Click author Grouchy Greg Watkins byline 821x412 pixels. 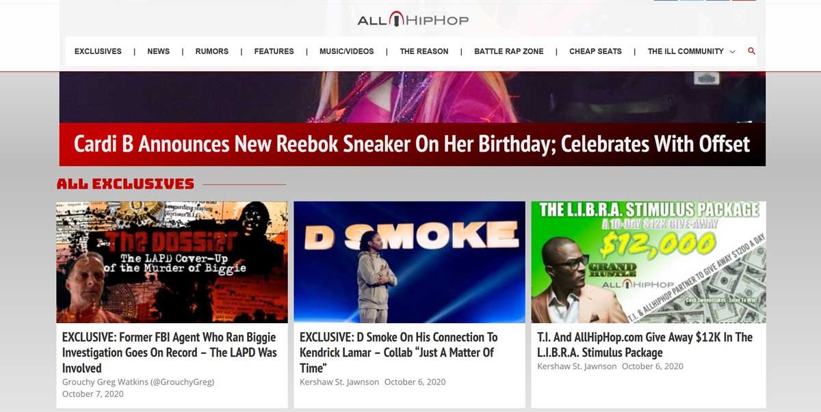coord(138,382)
